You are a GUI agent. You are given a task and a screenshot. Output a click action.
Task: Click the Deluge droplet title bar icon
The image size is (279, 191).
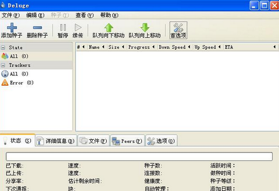click(x=3, y=5)
